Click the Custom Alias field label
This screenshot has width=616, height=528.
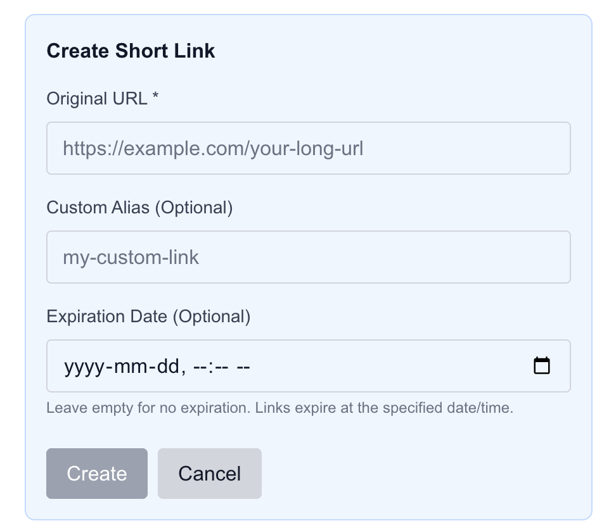click(139, 208)
